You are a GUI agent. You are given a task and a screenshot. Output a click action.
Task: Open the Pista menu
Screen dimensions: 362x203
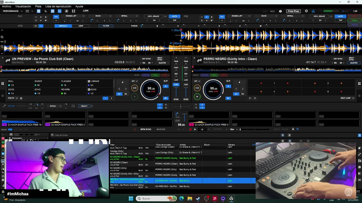pyautogui.click(x=38, y=6)
